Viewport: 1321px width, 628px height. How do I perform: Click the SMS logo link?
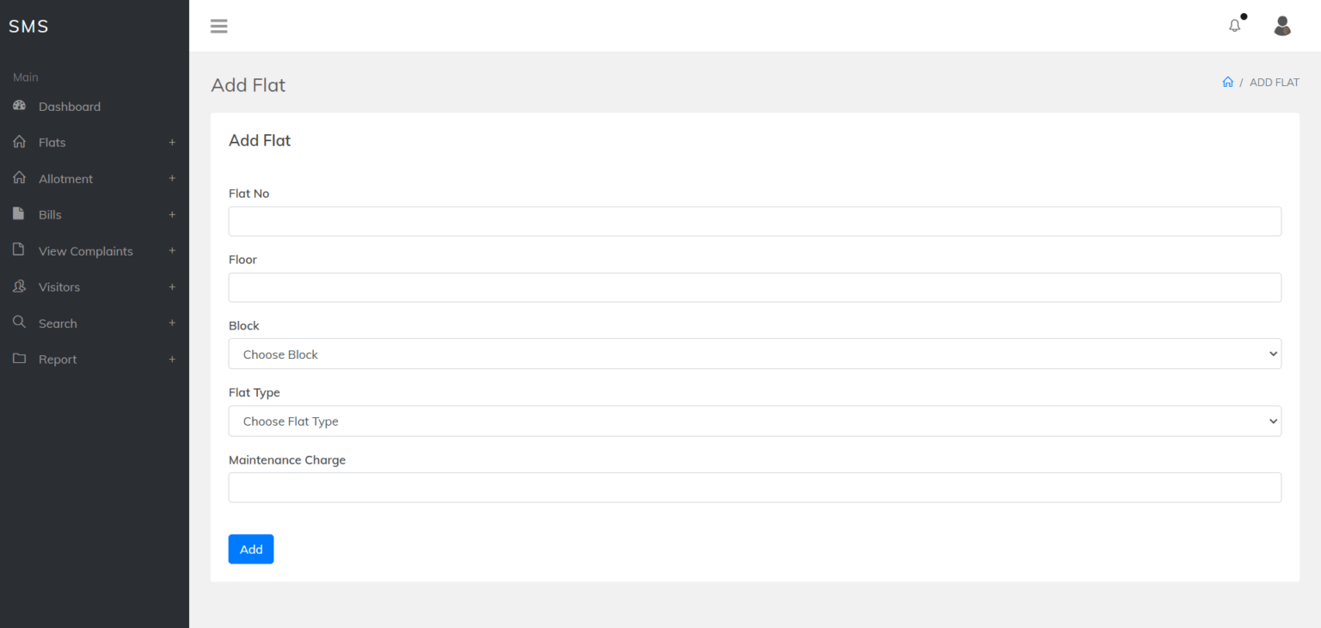pos(28,27)
